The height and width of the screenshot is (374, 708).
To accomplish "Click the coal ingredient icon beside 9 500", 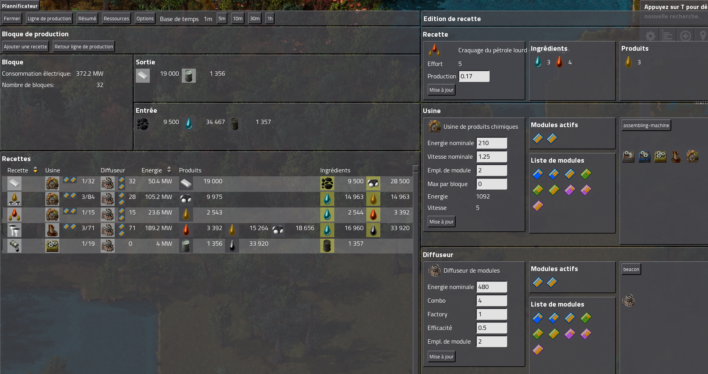I will tap(327, 183).
